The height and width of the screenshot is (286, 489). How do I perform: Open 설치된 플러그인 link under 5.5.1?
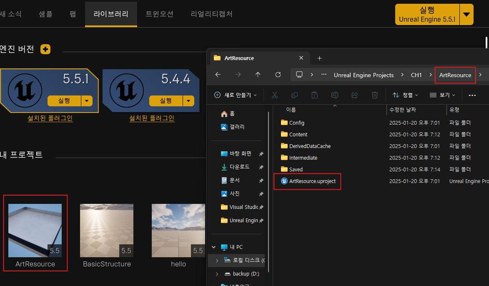(x=50, y=118)
